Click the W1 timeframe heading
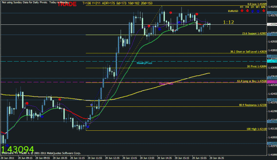Viewport: 277px width, 160px height. click(x=258, y=7)
